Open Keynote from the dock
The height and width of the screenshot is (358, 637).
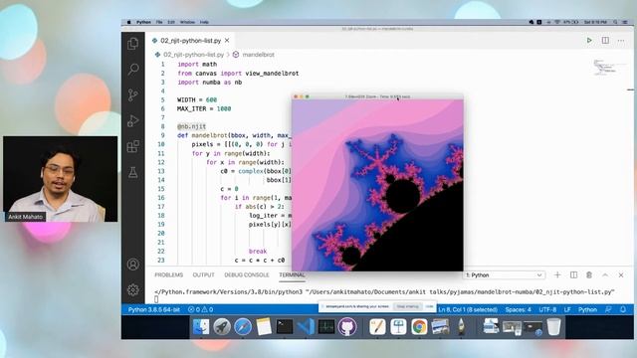(398, 326)
